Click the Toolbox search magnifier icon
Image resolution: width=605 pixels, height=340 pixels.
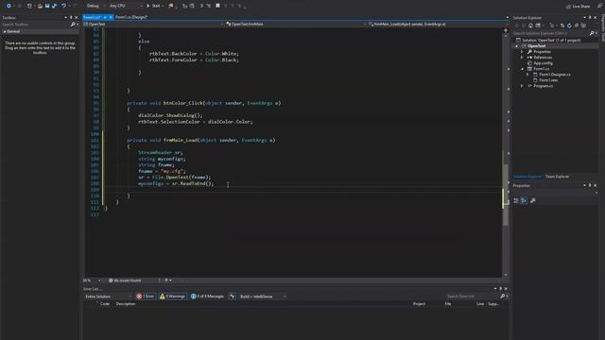[73, 25]
